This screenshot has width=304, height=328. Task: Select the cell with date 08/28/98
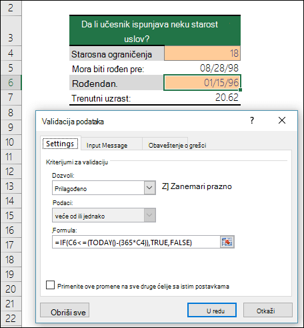pyautogui.click(x=202, y=68)
